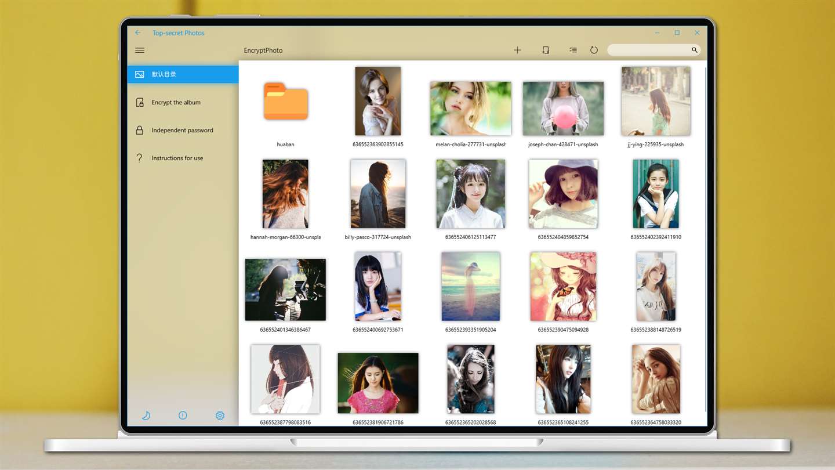
Task: Select the joseph-chan-428471-unsplash thumbnail
Action: (x=563, y=109)
